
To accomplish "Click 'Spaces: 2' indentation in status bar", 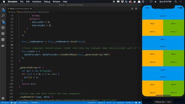I will tap(101, 103).
